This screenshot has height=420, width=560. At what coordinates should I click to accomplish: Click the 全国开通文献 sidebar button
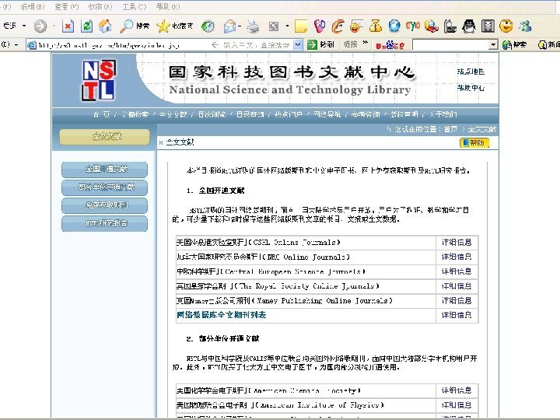point(105,170)
